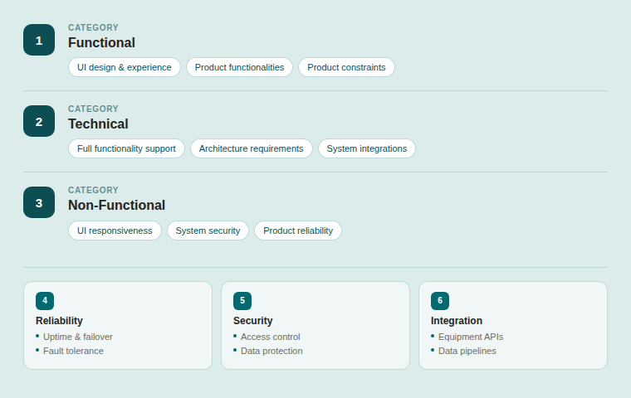Click the Reliability card title

pyautogui.click(x=59, y=320)
